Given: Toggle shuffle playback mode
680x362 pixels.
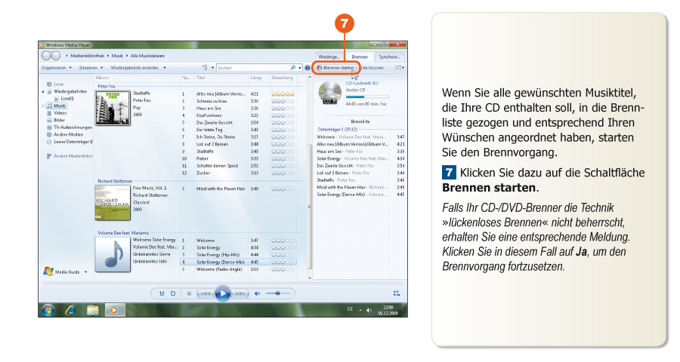Looking at the screenshot, I should tap(162, 293).
